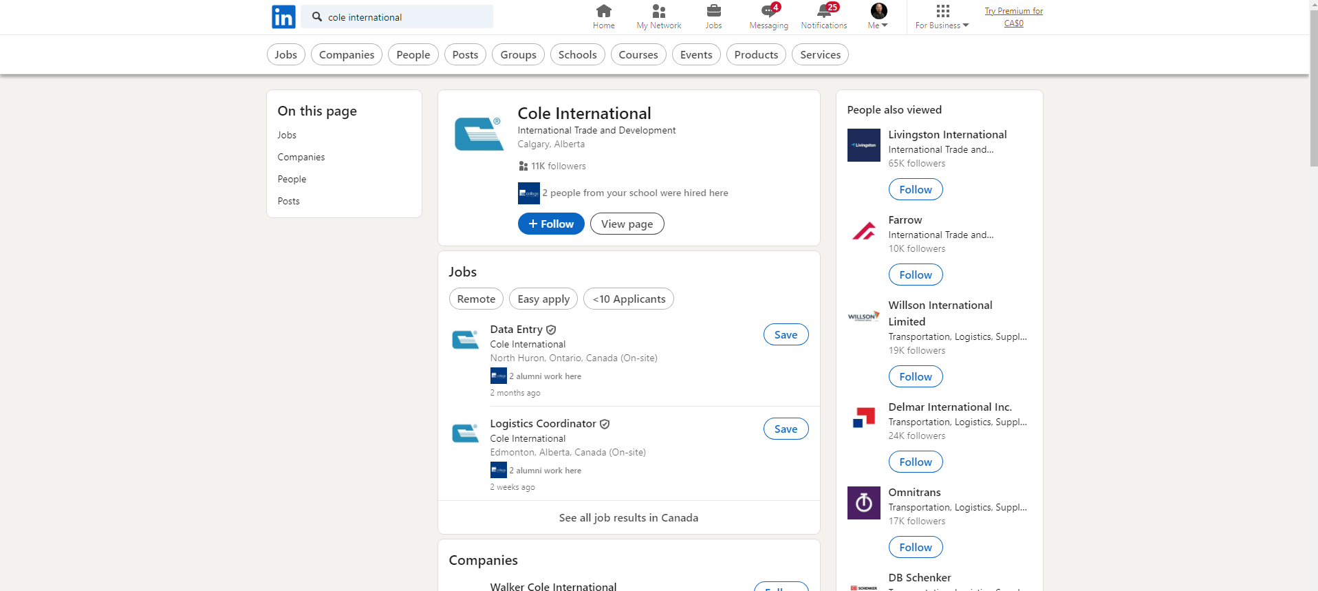Save the Data Entry job

click(786, 334)
